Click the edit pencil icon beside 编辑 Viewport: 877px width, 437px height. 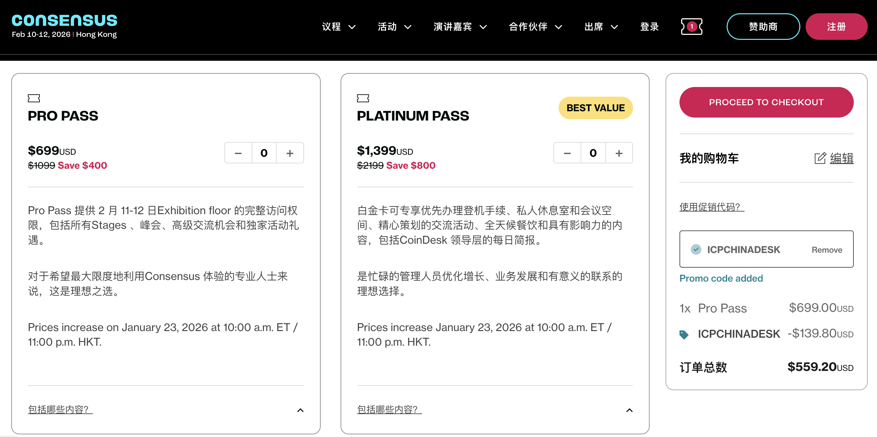[x=820, y=158]
